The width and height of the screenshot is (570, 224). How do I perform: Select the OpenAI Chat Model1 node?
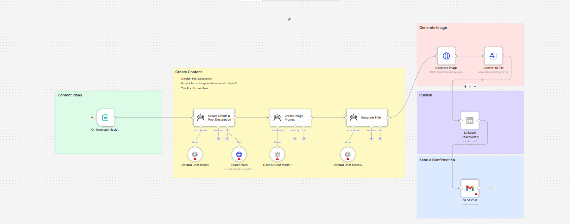tap(277, 154)
